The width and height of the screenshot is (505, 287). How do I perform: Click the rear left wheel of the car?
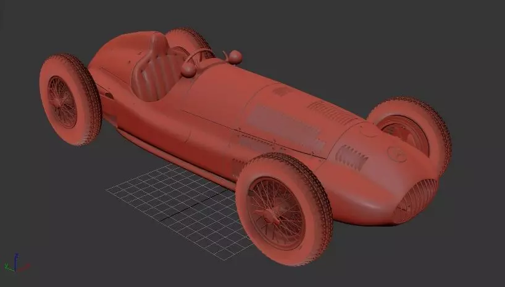[x=70, y=100]
